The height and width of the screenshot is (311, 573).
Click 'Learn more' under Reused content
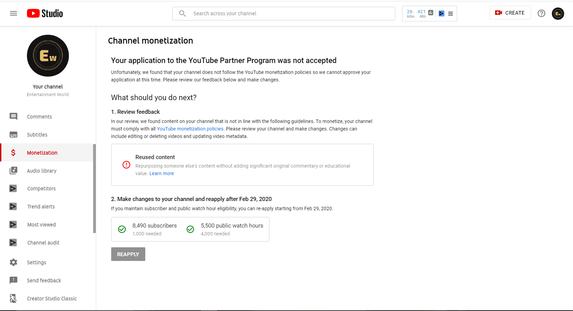(162, 173)
